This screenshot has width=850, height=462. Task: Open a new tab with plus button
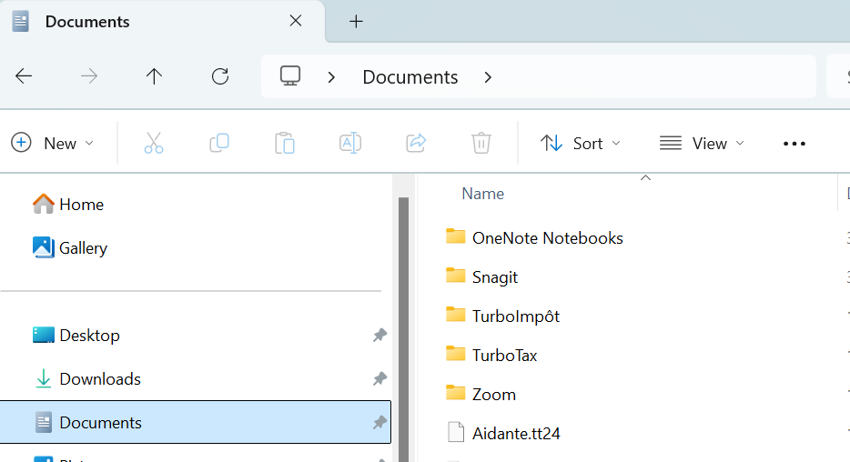click(356, 22)
